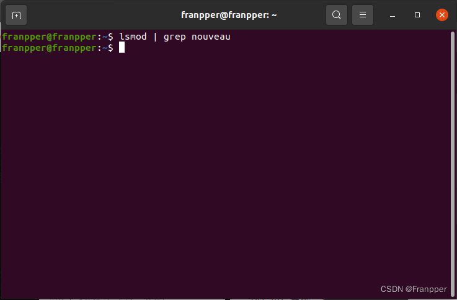Click the word grep in the command
The image size is (457, 300).
(175, 37)
